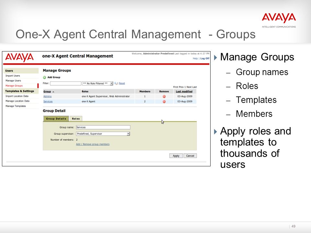Image resolution: width=311 pixels, height=233 pixels.
Task: Select Manage Groups in sidebar
Action: pyautogui.click(x=14, y=86)
